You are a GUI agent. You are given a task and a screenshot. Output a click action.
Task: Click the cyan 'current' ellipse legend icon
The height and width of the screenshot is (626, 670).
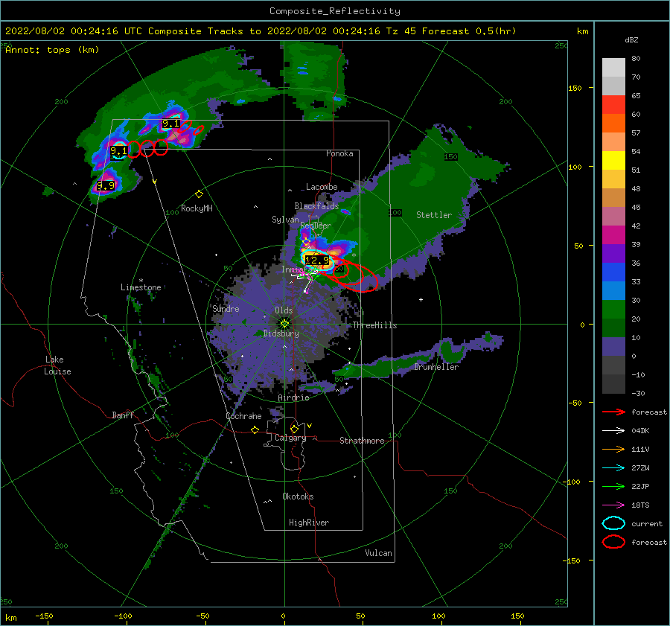coord(613,523)
